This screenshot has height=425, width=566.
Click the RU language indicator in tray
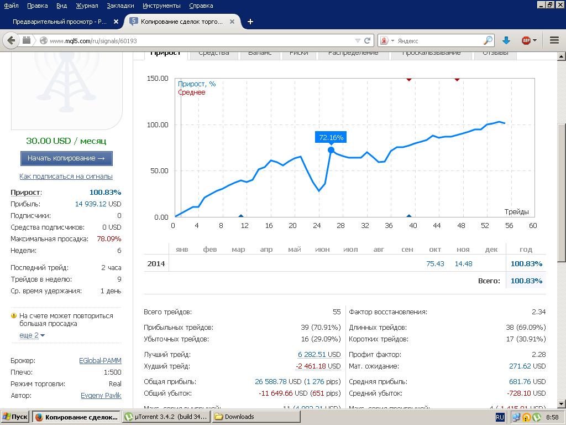(x=500, y=417)
